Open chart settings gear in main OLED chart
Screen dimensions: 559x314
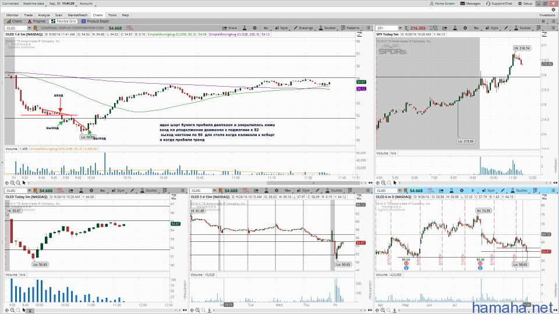(254, 28)
